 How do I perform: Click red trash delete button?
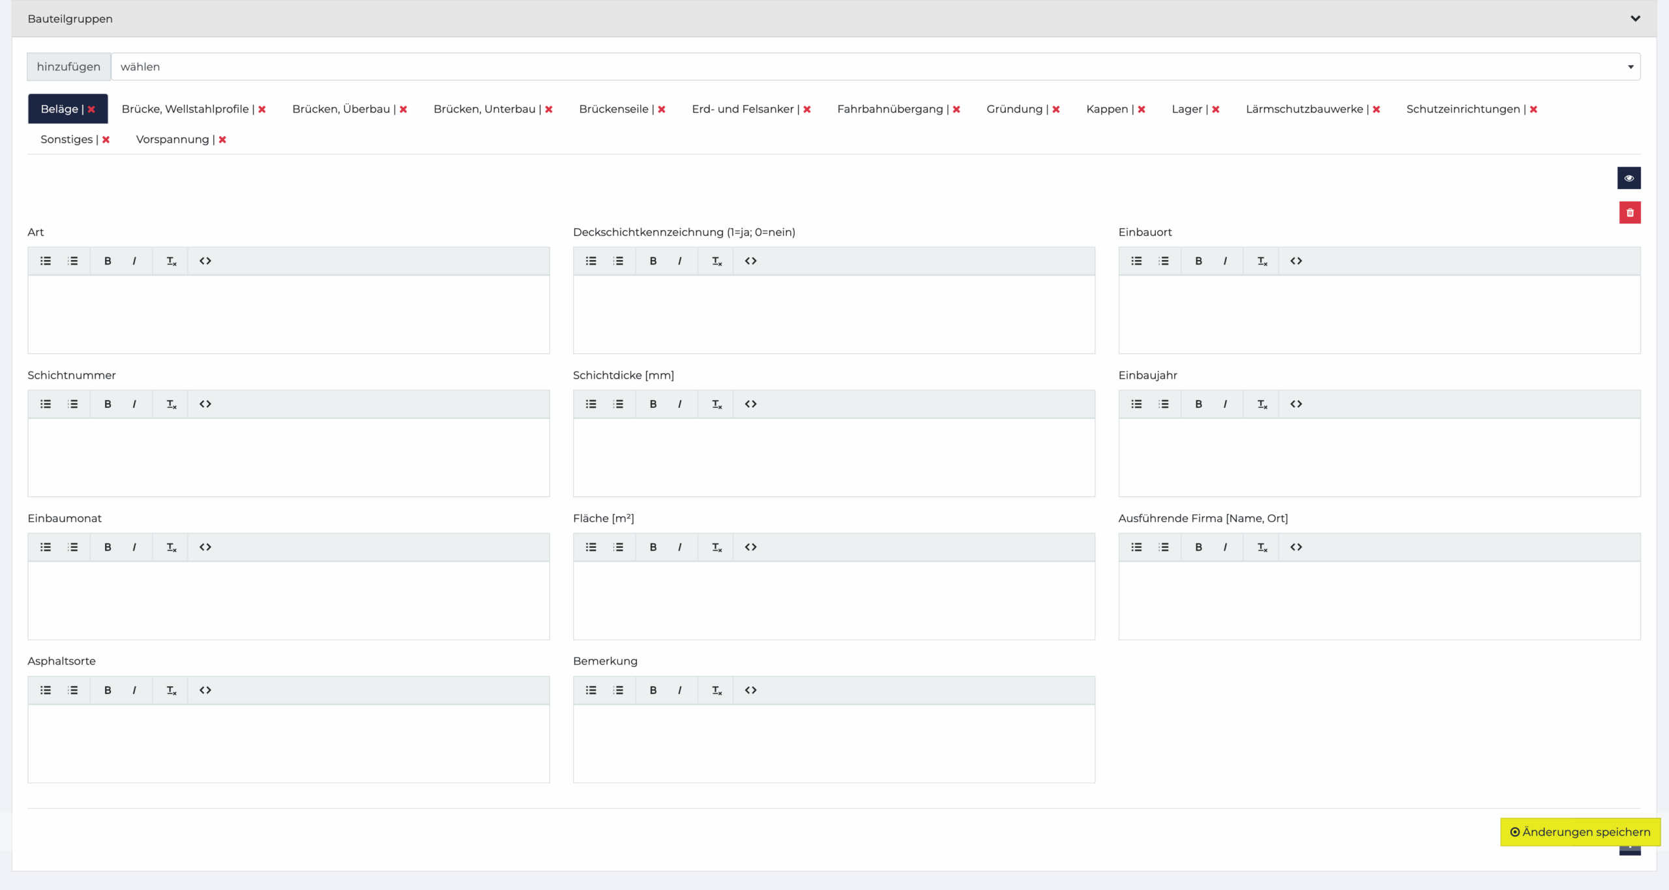(1629, 212)
